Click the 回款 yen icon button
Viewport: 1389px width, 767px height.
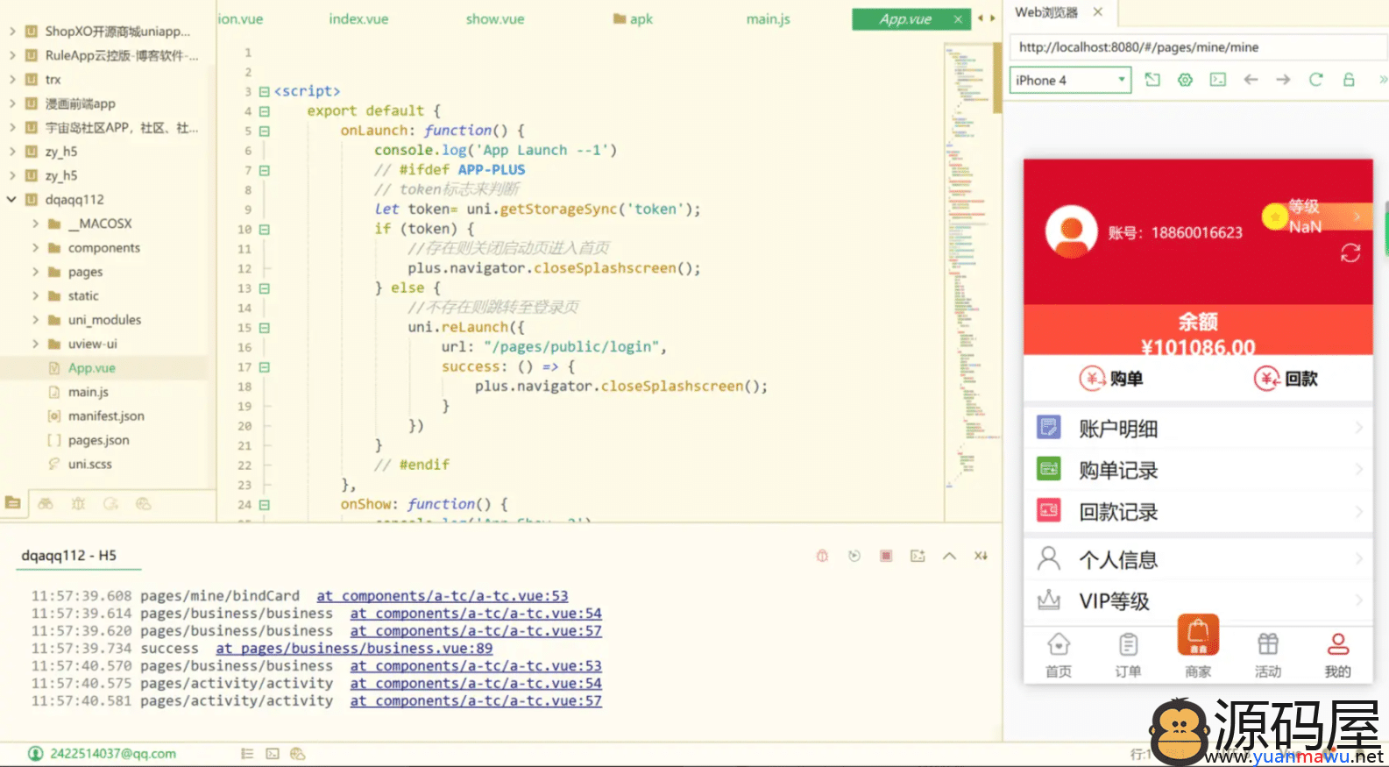tap(1267, 378)
